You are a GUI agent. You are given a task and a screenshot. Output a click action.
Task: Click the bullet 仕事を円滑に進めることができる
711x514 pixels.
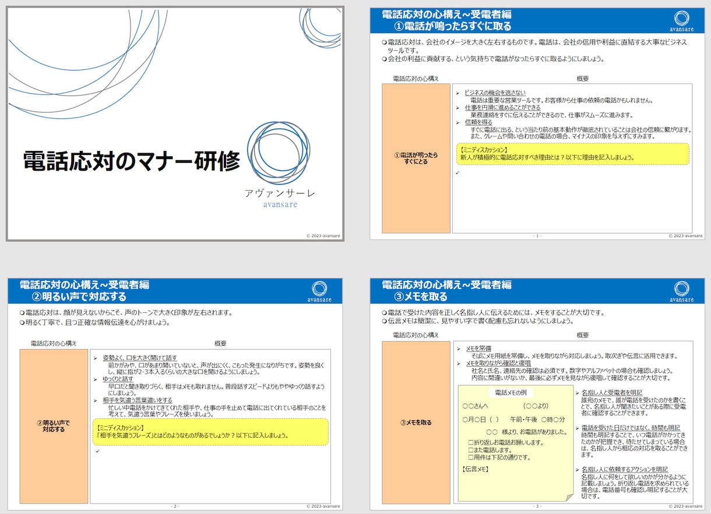[x=502, y=108]
